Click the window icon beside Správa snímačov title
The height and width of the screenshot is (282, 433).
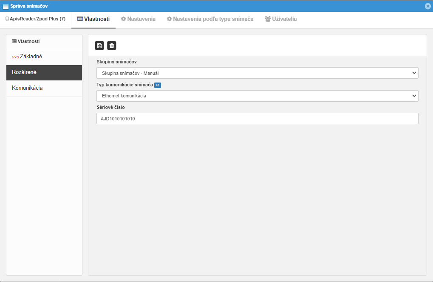coord(6,6)
